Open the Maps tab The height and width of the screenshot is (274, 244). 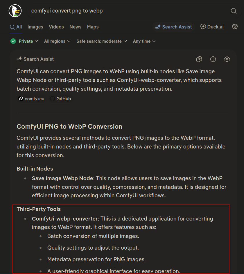pyautogui.click(x=93, y=27)
